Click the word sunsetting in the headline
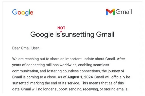The width and height of the screenshot is (145, 96). pyautogui.click(x=78, y=35)
